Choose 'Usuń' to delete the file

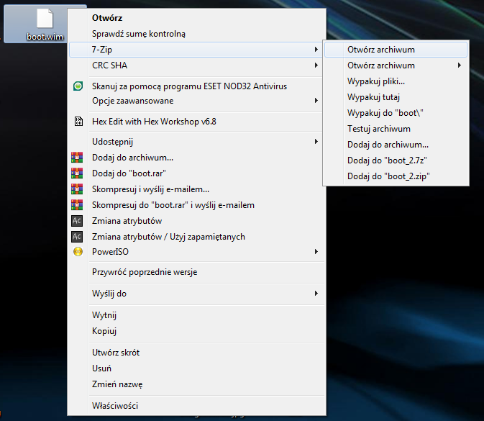pos(197,368)
